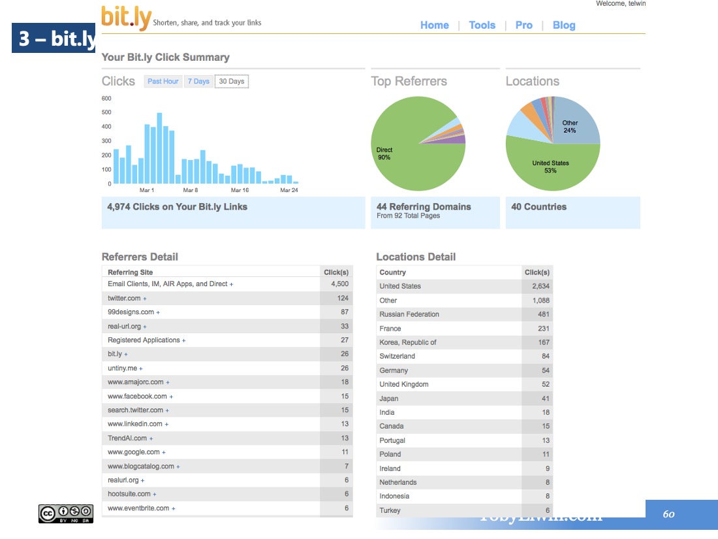
Task: Click the France country row
Action: click(464, 329)
